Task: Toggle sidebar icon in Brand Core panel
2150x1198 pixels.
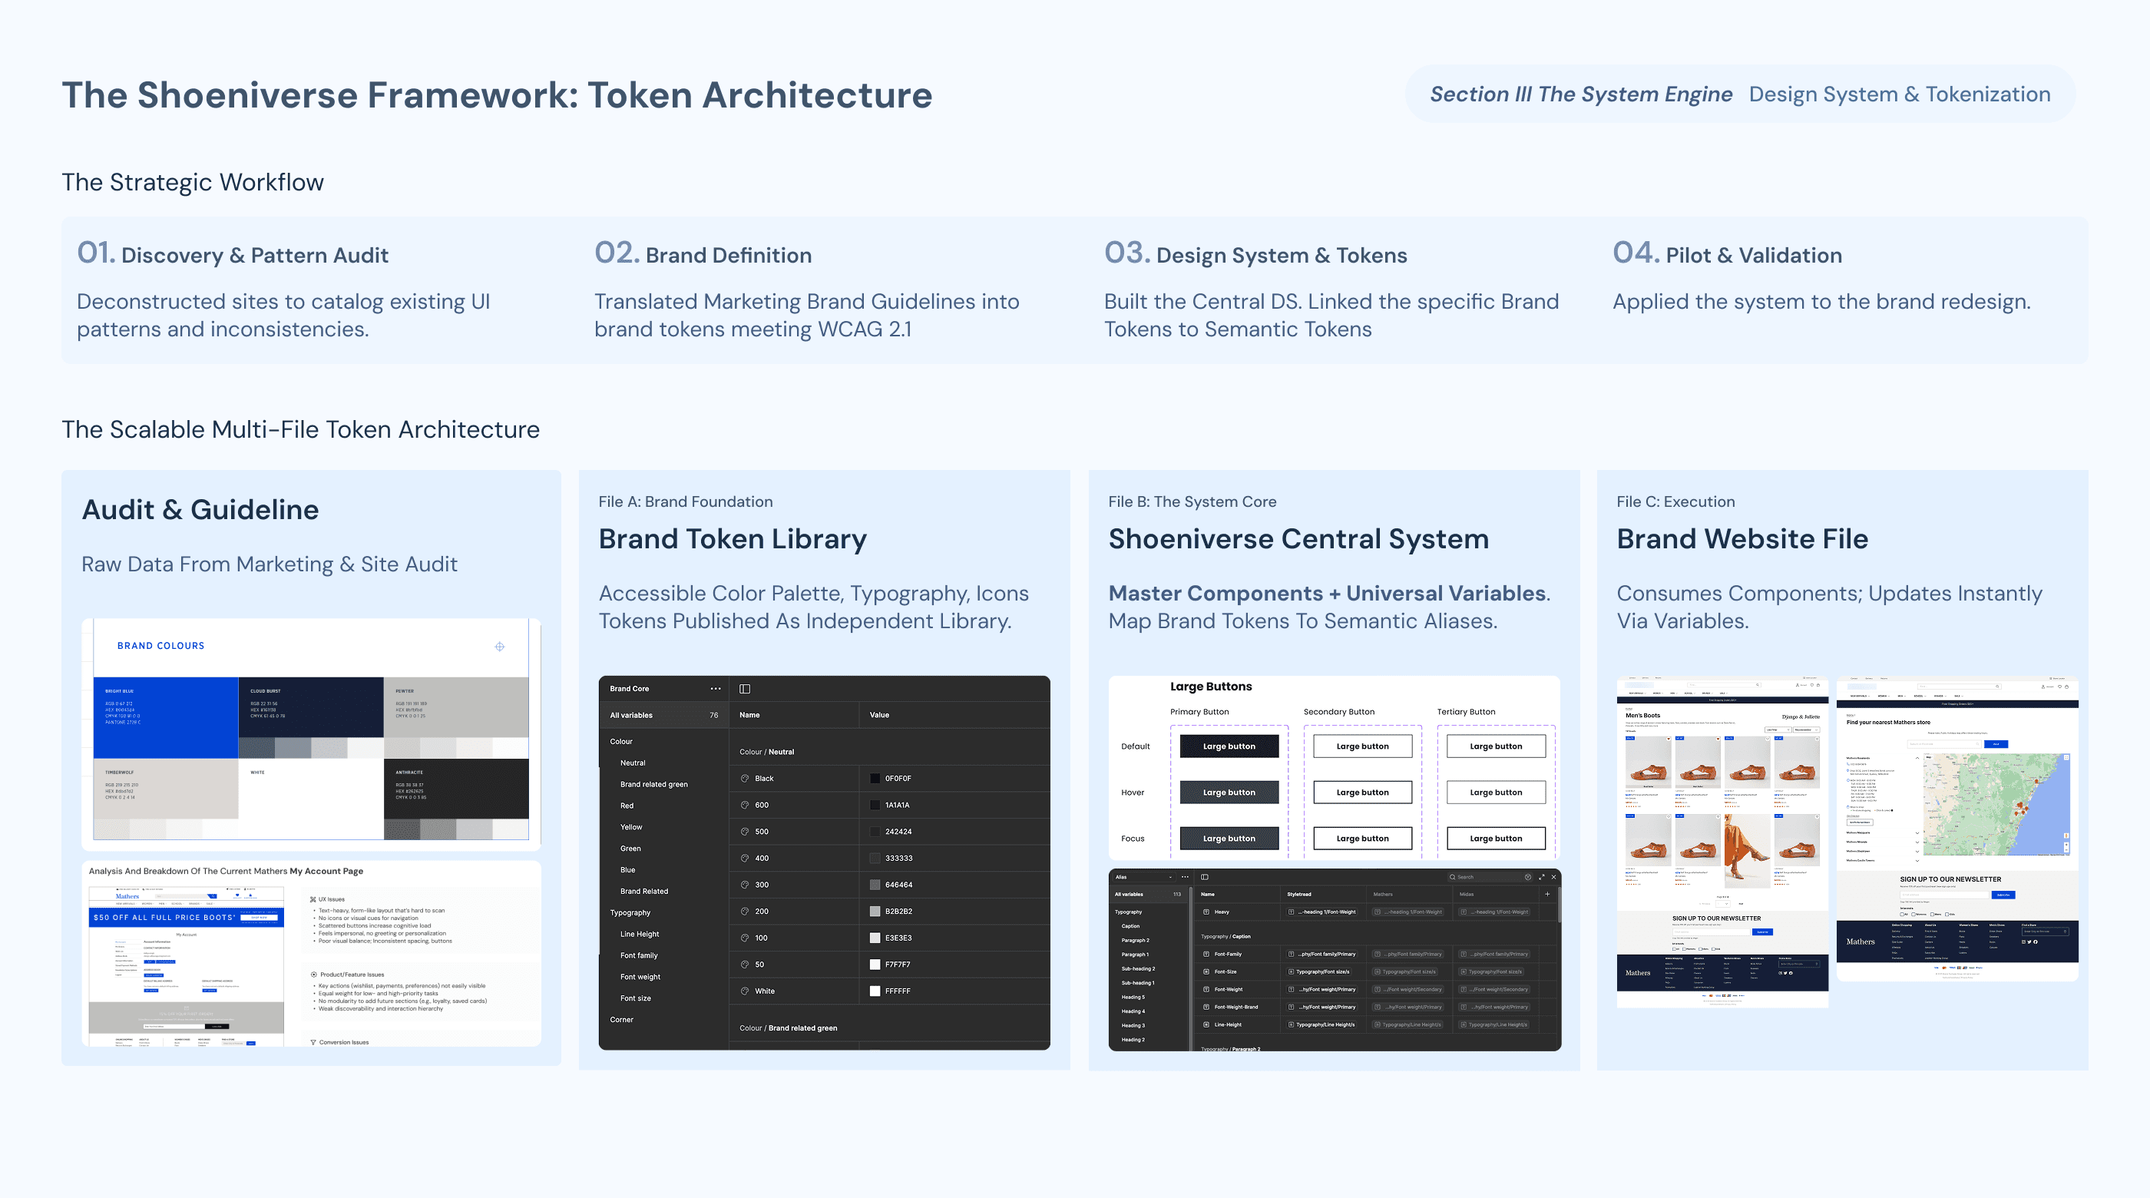Action: pos(745,689)
